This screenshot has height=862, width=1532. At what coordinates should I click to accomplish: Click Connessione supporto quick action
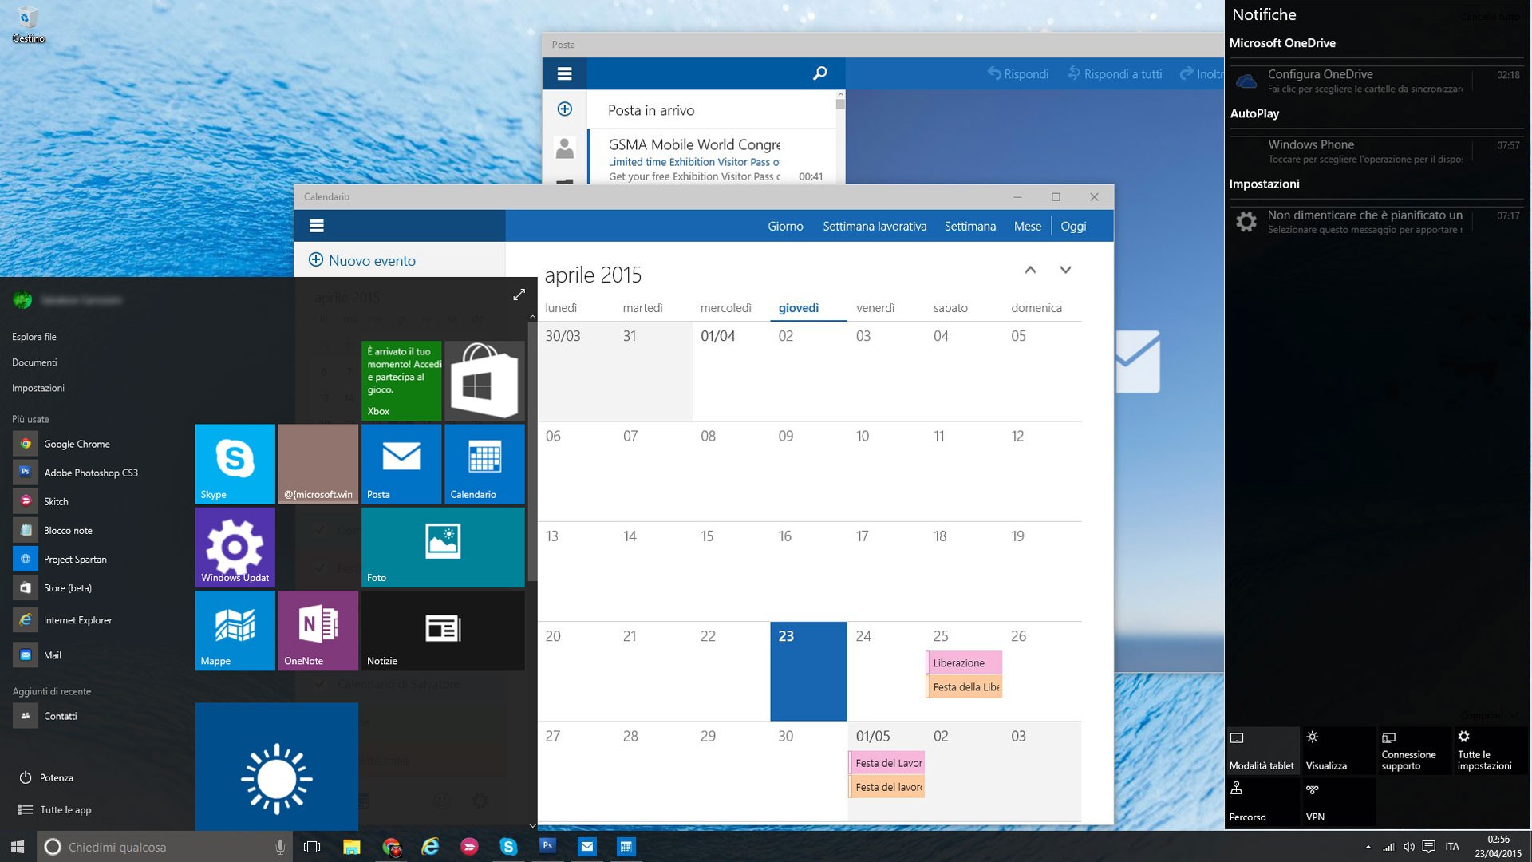point(1415,750)
